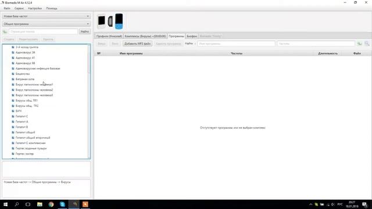Click Создать button above tree
372x209 pixels.
point(9,39)
